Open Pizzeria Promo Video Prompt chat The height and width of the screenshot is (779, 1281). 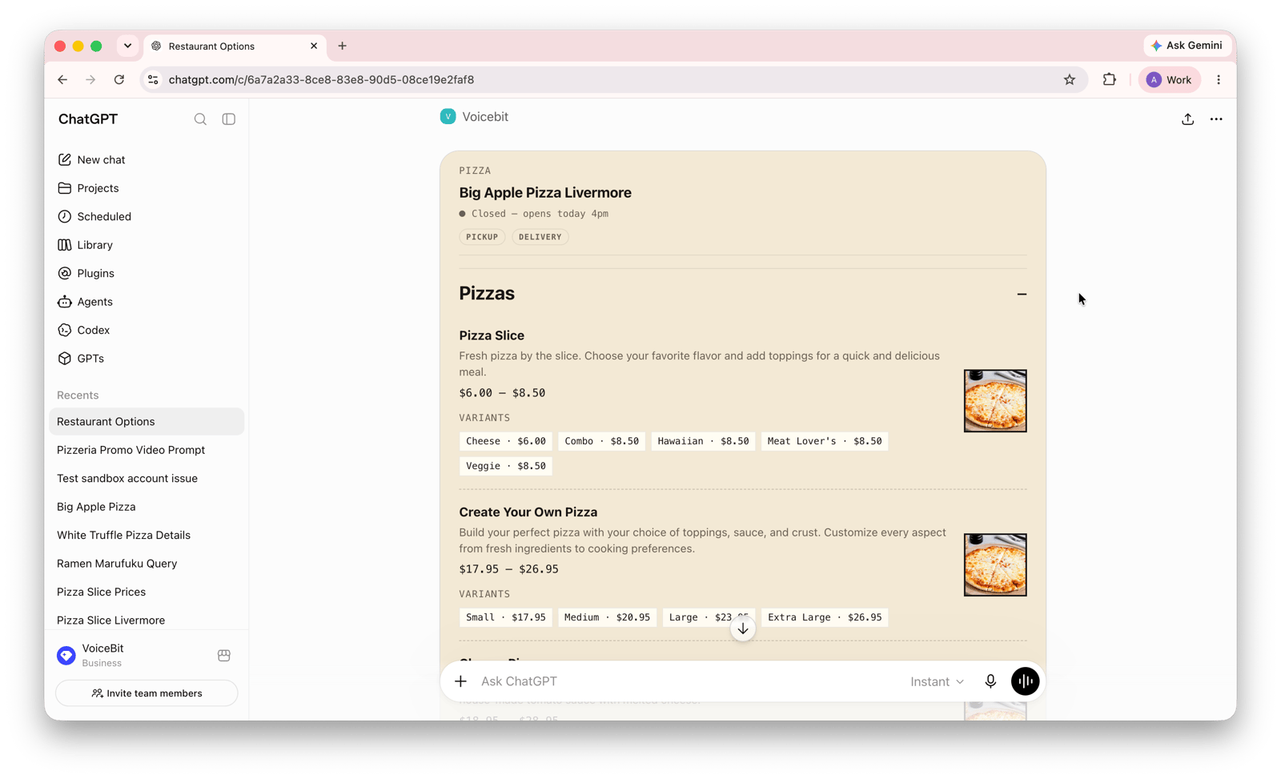pos(147,450)
